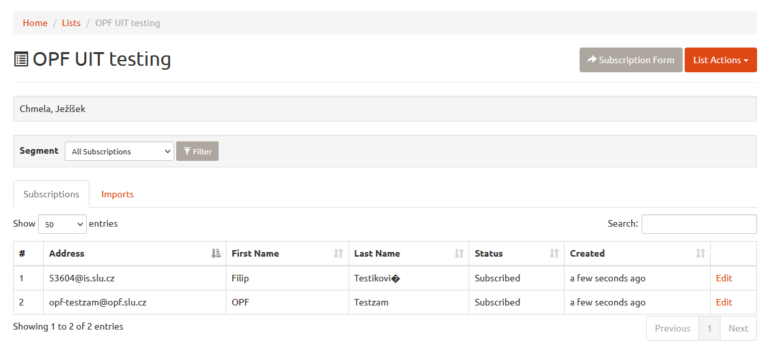Go to Home breadcrumb link
The image size is (776, 353).
coord(35,23)
